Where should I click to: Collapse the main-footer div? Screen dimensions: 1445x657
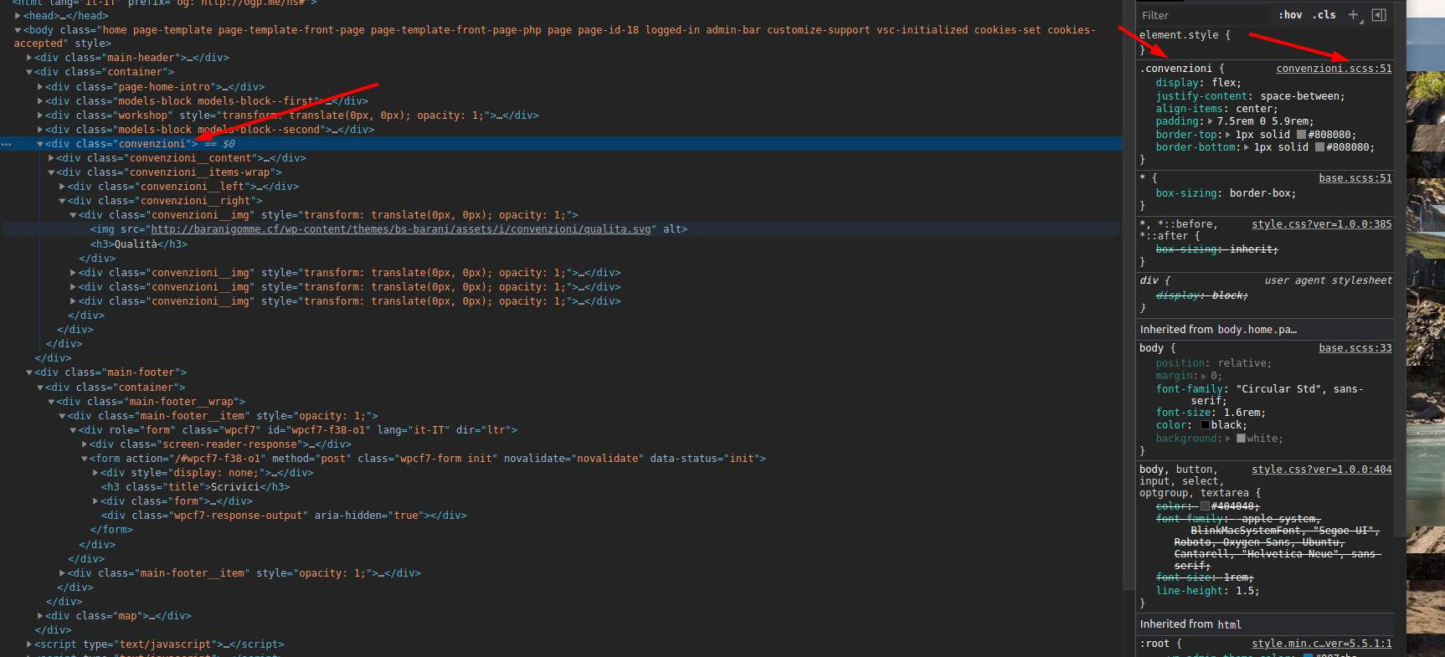(x=28, y=372)
